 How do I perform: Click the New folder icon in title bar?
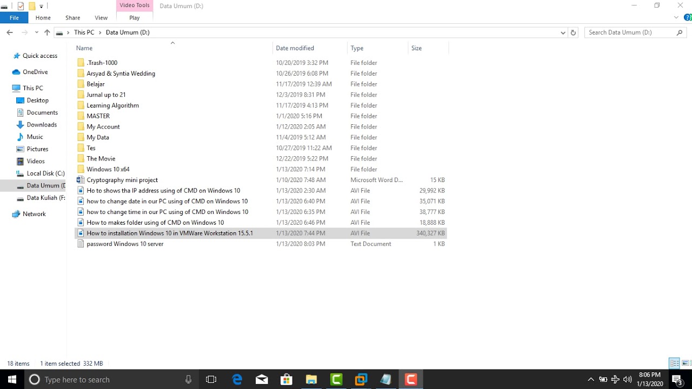pyautogui.click(x=32, y=6)
